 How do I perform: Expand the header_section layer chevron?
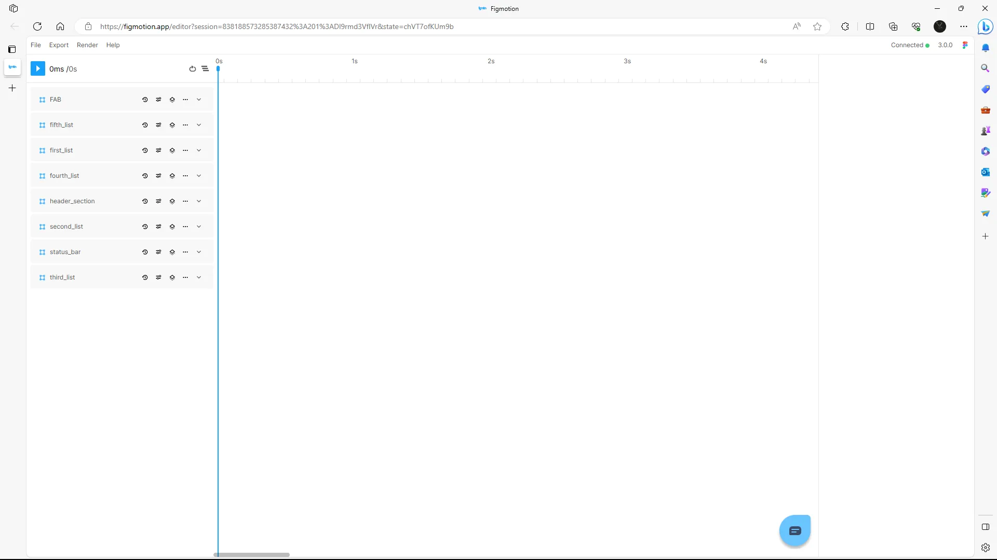tap(199, 201)
